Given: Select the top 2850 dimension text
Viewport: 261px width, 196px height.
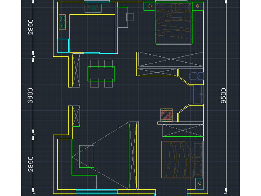Looking at the screenshot, I should tap(30, 27).
